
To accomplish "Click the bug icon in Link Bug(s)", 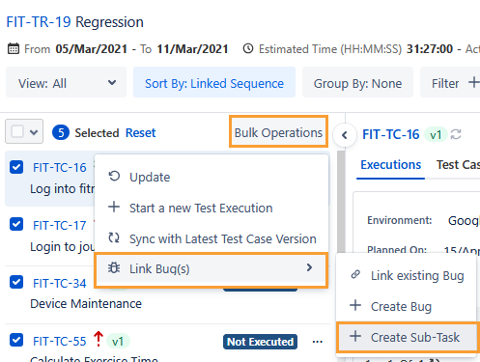I will pyautogui.click(x=114, y=267).
